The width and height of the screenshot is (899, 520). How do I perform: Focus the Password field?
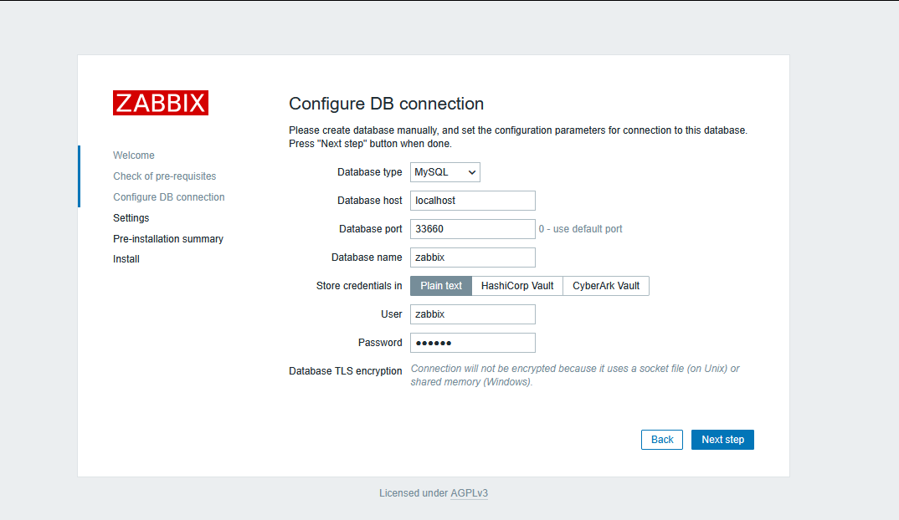(x=472, y=342)
